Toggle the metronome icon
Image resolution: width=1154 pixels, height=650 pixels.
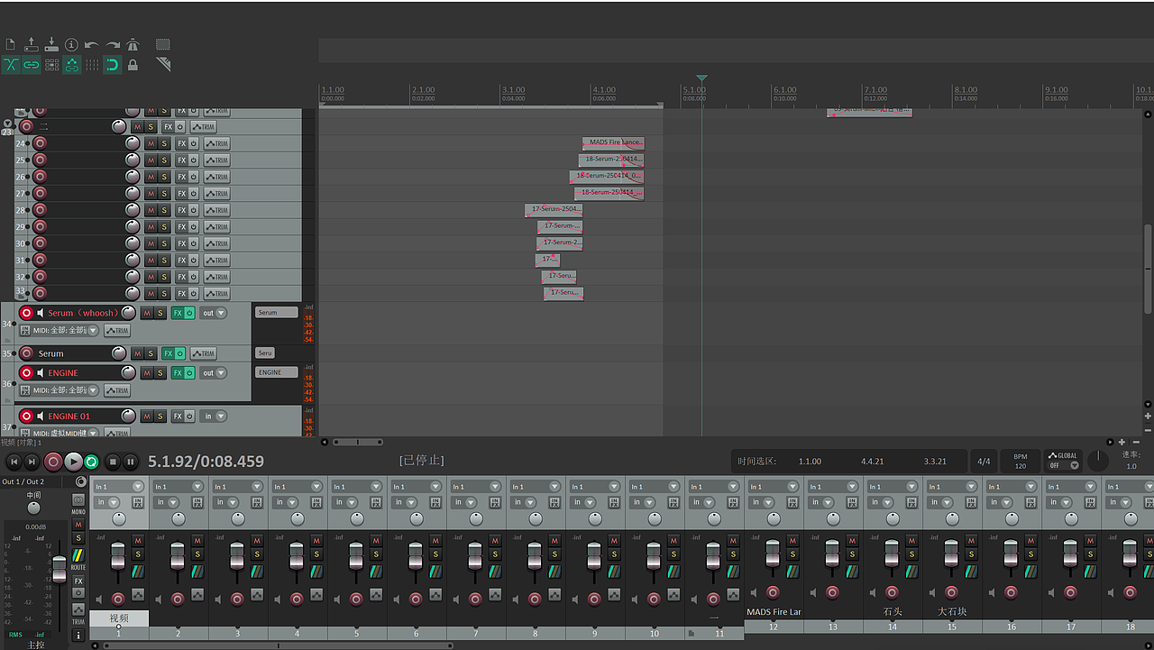click(133, 44)
